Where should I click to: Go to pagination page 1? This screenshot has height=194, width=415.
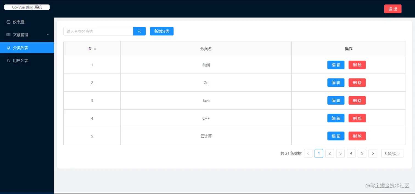click(x=319, y=153)
